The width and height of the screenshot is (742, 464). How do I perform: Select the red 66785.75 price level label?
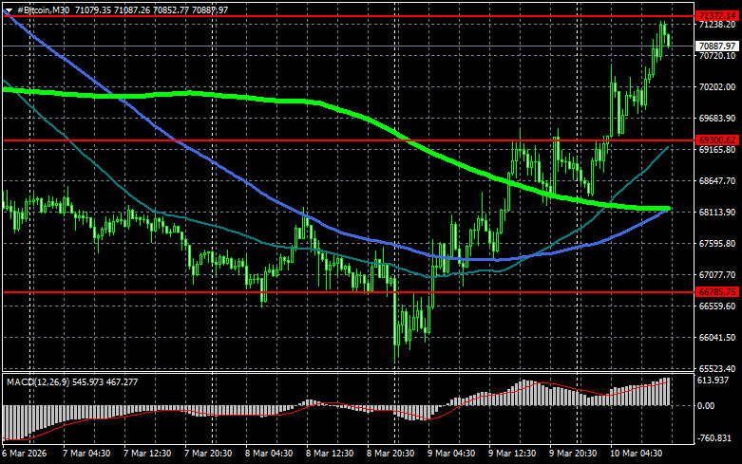[717, 292]
